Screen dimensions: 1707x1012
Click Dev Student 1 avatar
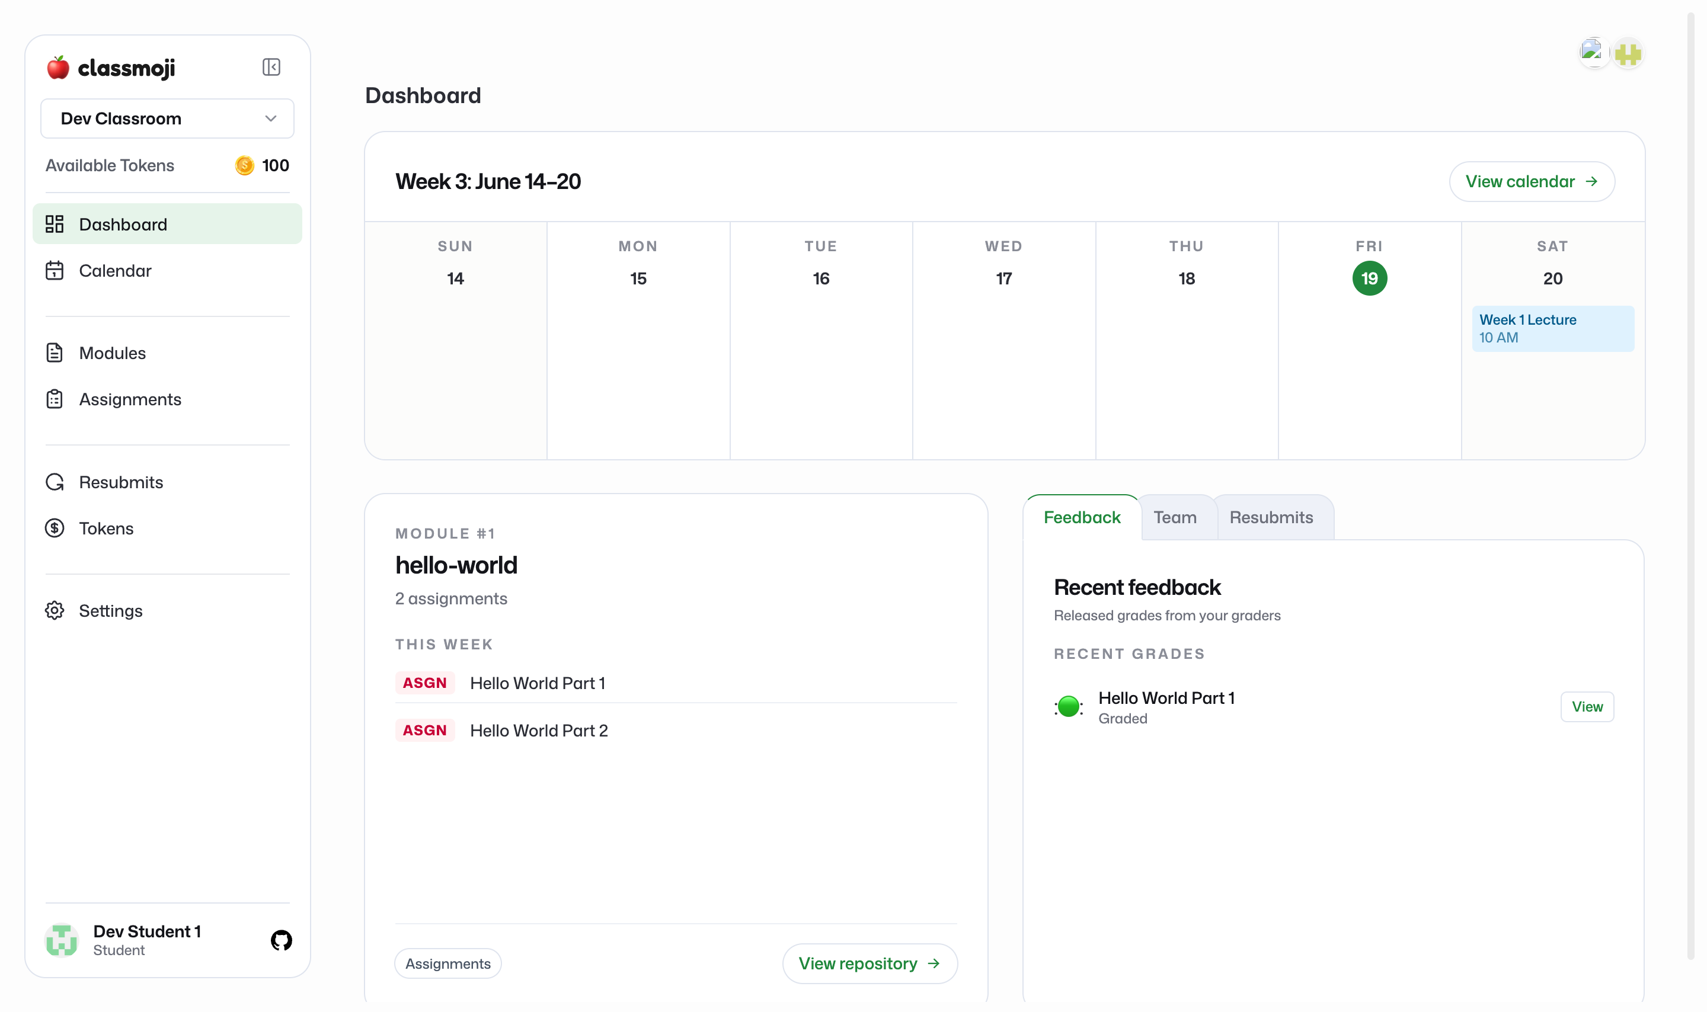[62, 941]
